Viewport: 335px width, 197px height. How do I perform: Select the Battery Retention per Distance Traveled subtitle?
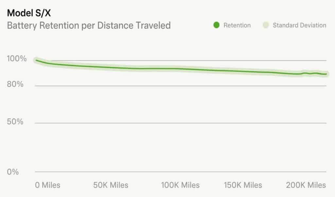pos(89,25)
